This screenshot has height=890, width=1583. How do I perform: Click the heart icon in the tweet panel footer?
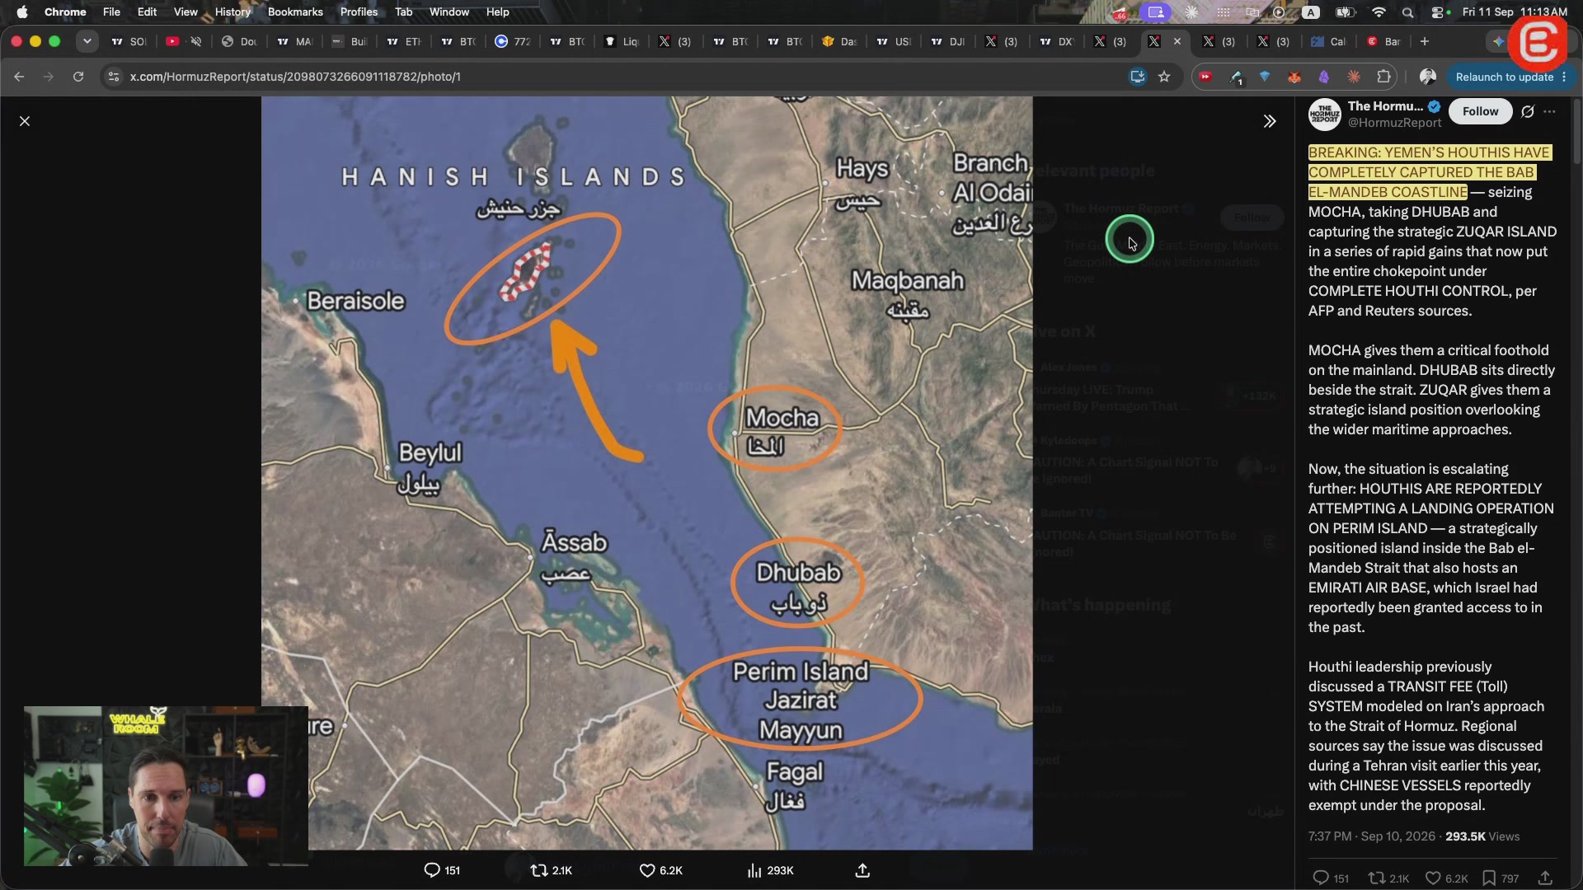tap(1433, 878)
